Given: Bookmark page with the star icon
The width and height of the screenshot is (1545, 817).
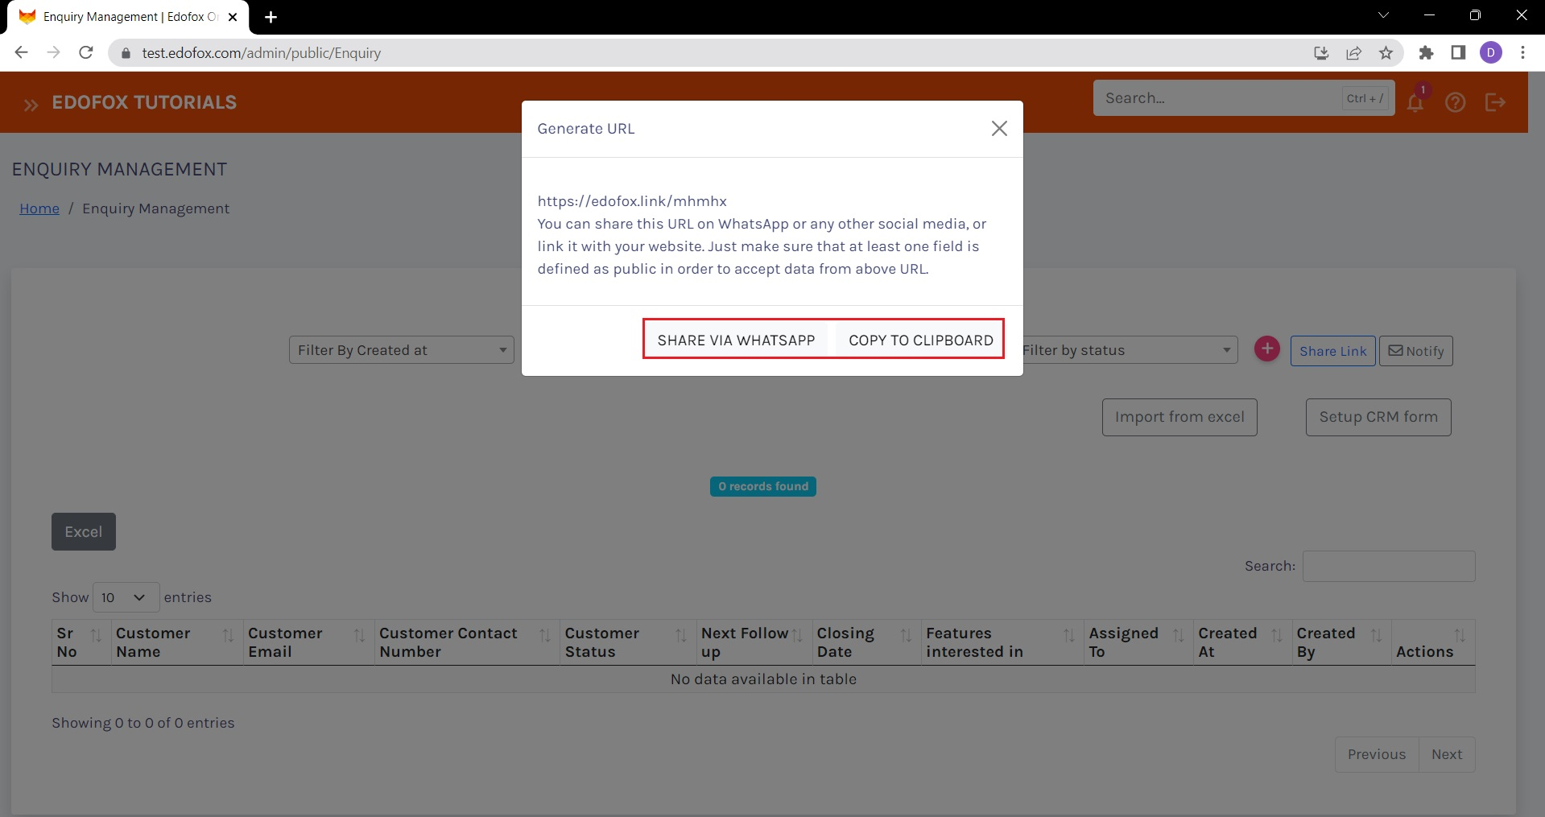Looking at the screenshot, I should coord(1386,53).
